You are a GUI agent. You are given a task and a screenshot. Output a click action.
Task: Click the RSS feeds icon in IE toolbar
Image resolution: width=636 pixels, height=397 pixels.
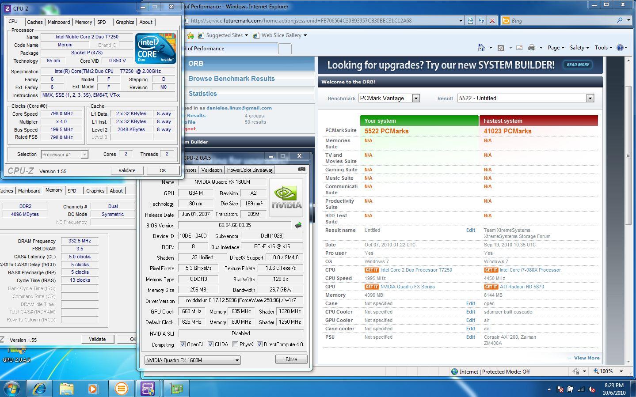tap(501, 48)
